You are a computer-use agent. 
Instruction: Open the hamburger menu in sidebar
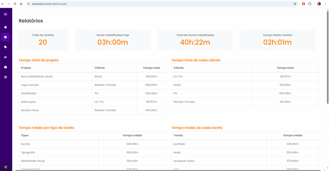tap(5, 14)
